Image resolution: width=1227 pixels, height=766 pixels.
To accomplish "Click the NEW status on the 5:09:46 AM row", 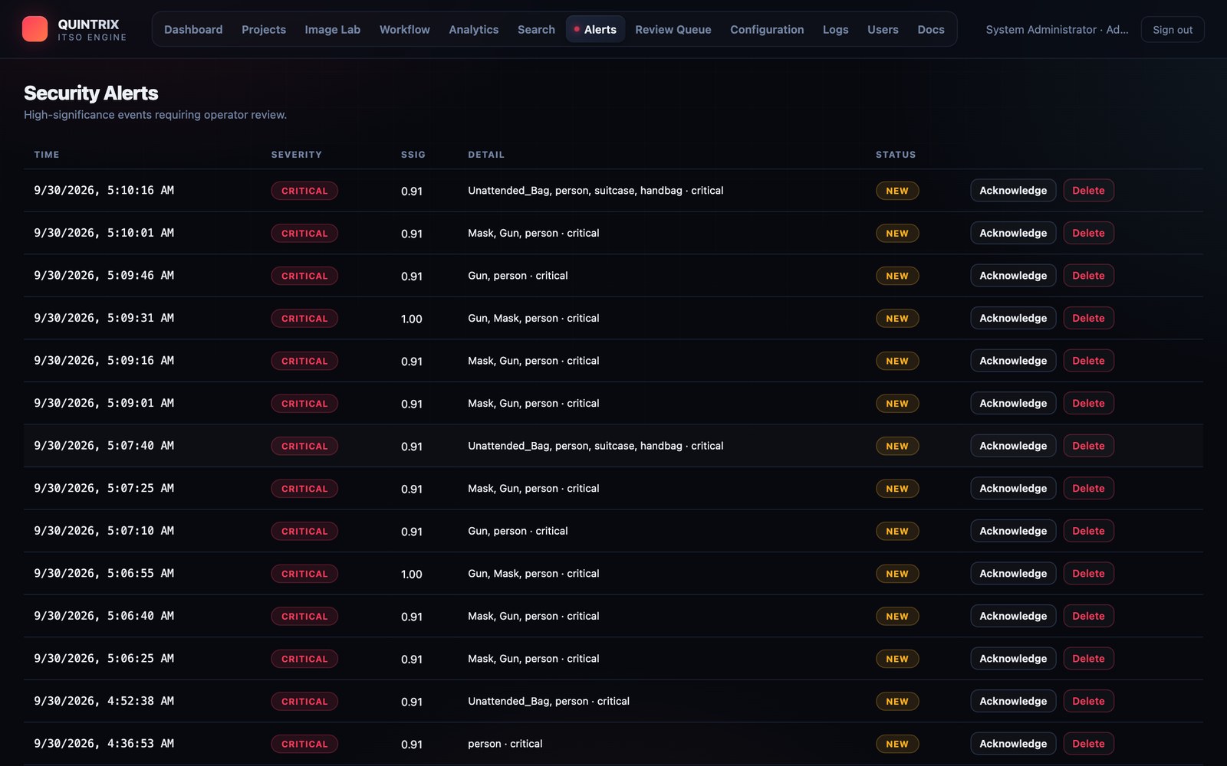I will [897, 276].
